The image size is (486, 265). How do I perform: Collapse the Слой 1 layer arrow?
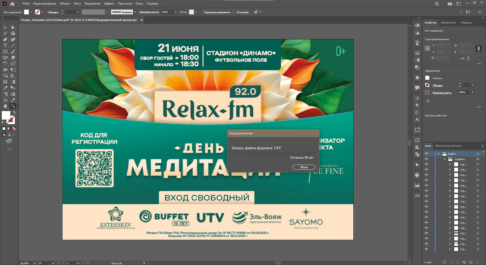point(439,153)
